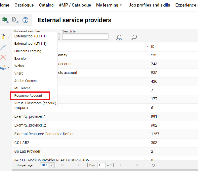
Task: Go to previous page in pager
Action: click(x=78, y=165)
